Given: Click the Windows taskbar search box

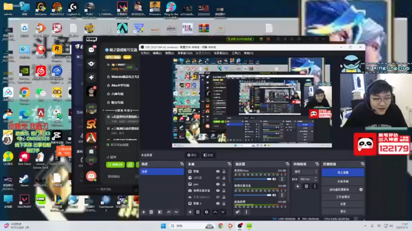Looking at the screenshot, I should pyautogui.click(x=191, y=226).
